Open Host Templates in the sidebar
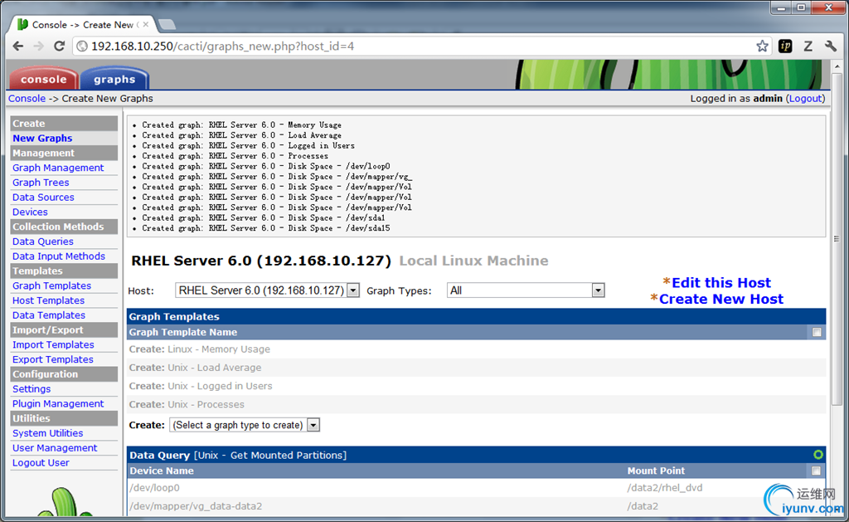Screen dimensions: 849x522 48,300
